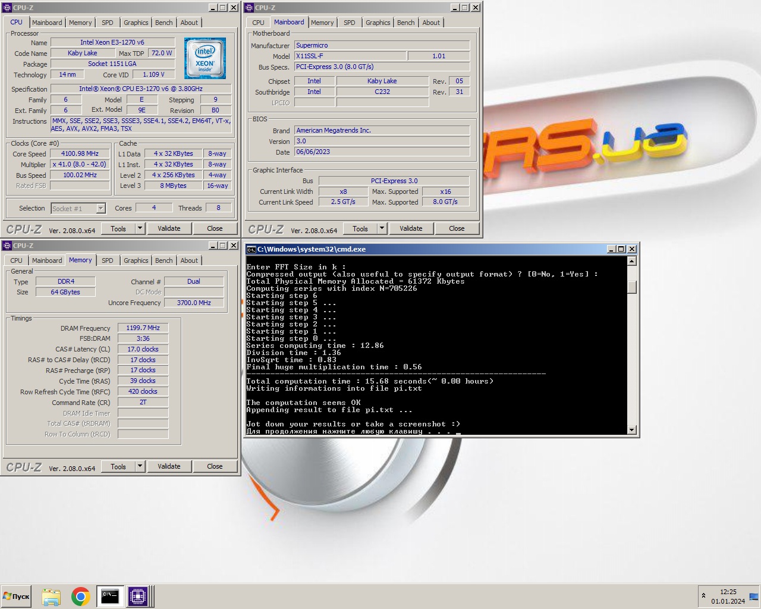
Task: Open About tab in the Memory window
Action: click(x=189, y=260)
